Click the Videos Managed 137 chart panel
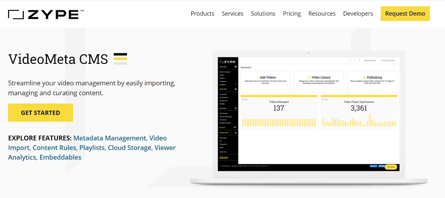 279,113
